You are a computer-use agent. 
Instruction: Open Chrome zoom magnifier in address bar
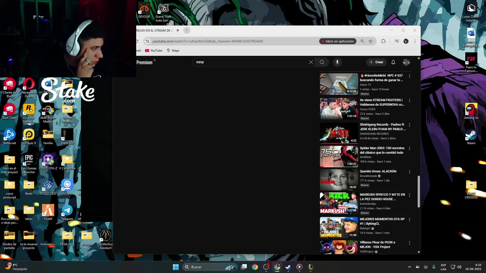point(362,41)
